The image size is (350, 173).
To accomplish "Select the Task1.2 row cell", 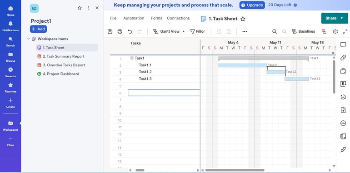I will coord(164,72).
